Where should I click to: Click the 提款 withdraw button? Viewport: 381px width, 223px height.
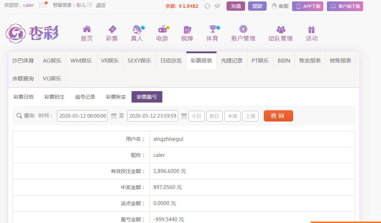pyautogui.click(x=257, y=6)
